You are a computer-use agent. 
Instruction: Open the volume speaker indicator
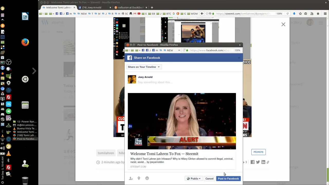click(3, 148)
